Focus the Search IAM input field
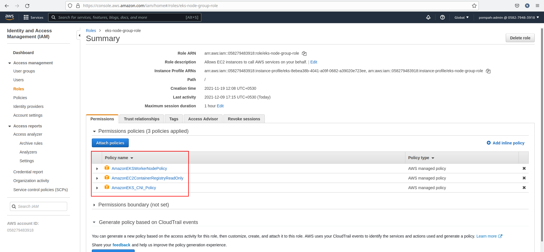Screen dimensions: 544x252 pos(41,206)
